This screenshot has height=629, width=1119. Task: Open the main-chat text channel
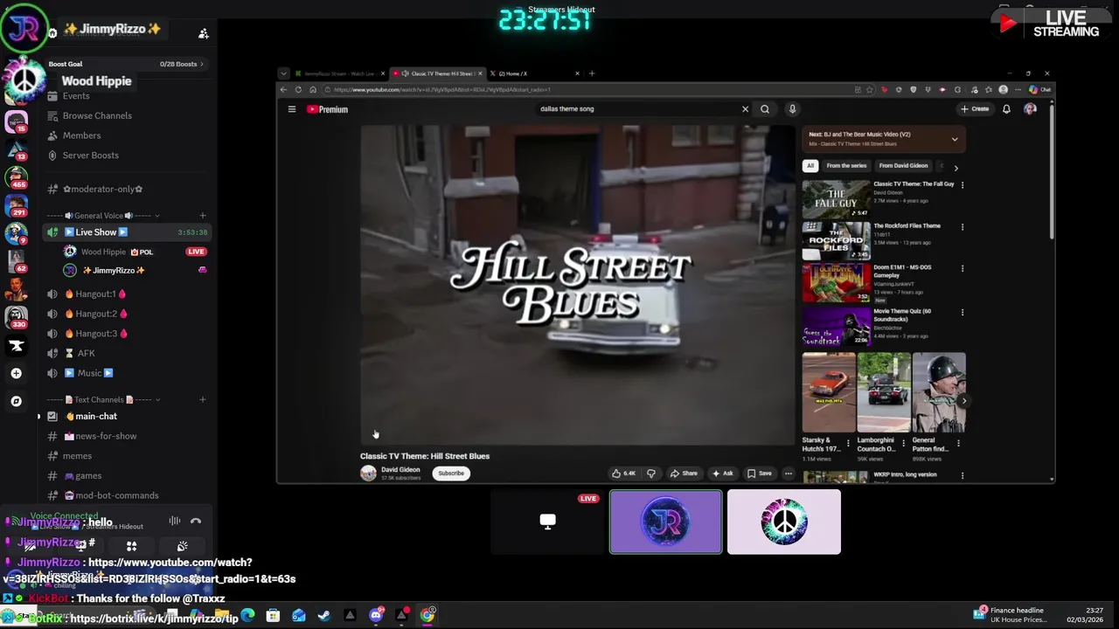click(x=95, y=417)
